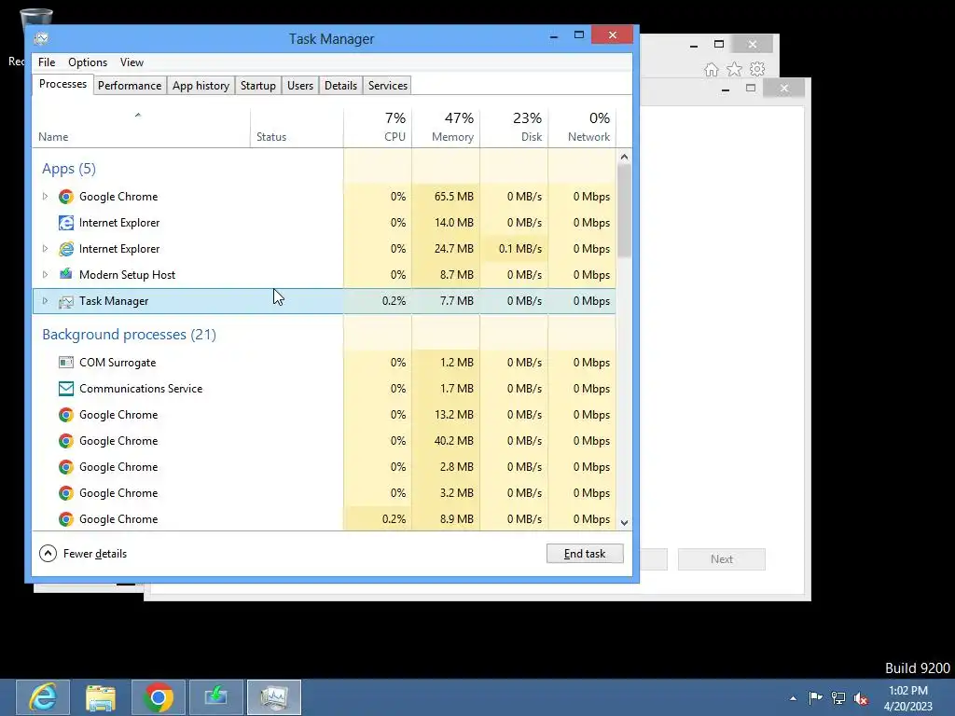Screen dimensions: 955x716
Task: Open the Options menu
Action: coord(88,62)
